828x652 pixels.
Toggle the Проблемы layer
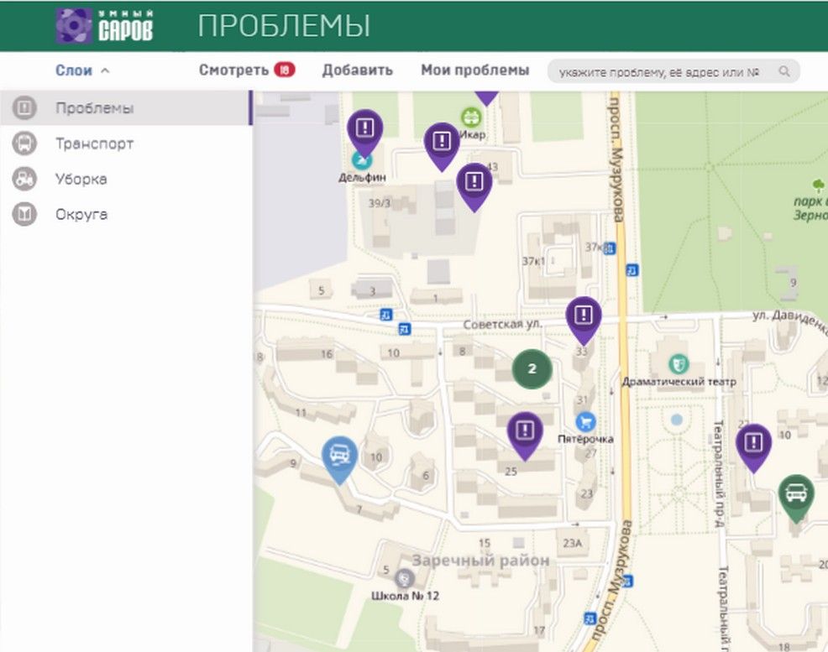(x=94, y=108)
